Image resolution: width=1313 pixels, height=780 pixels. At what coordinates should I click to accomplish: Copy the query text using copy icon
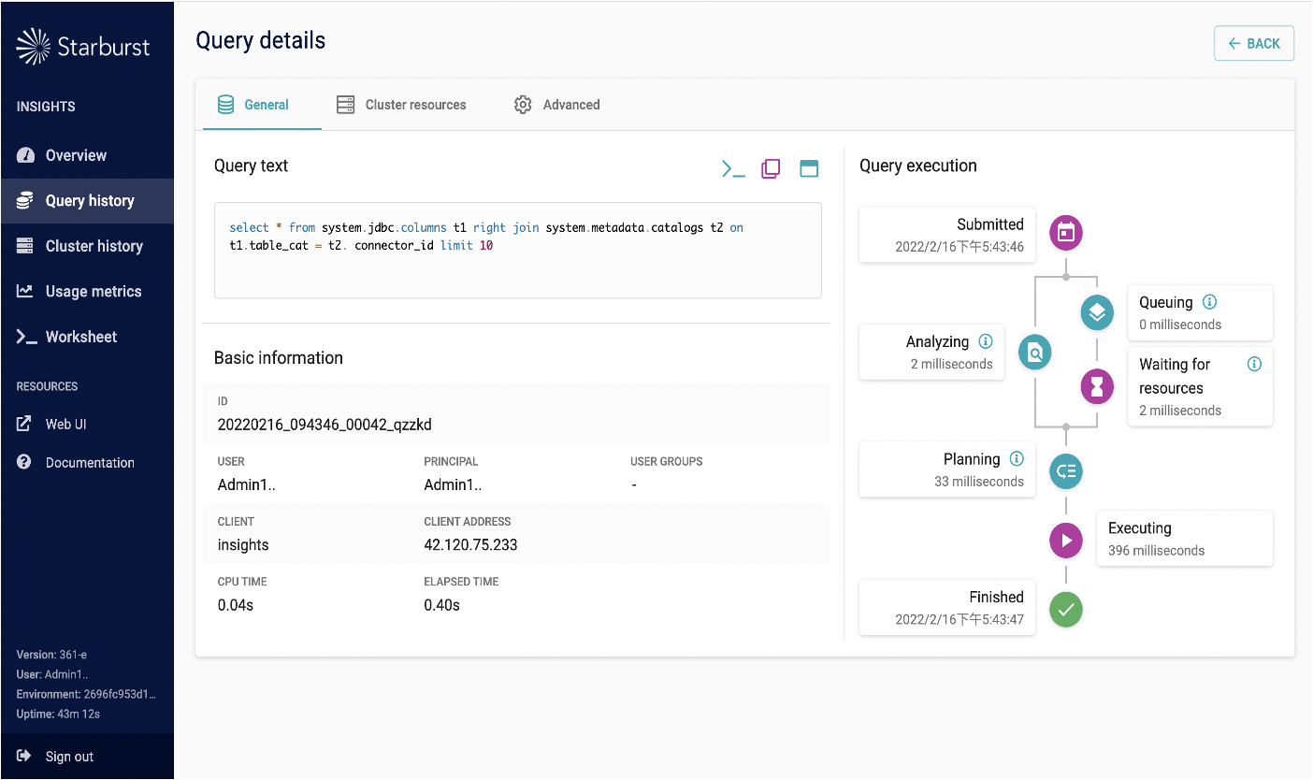coord(771,169)
